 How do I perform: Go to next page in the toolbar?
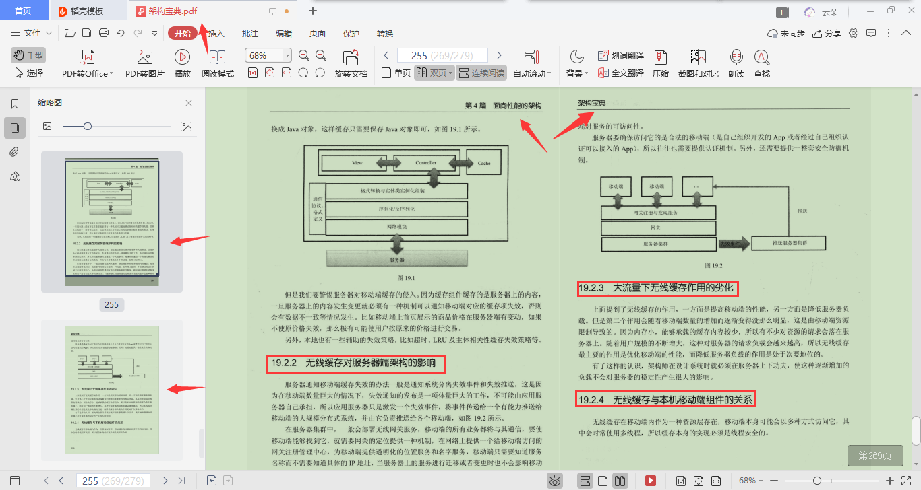coord(499,55)
